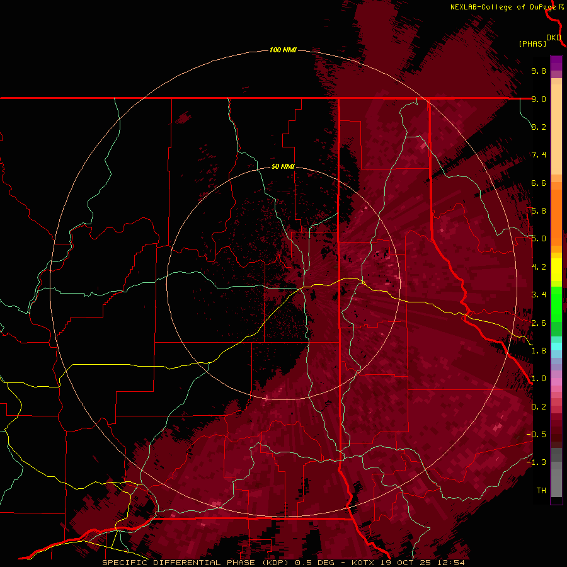
Task: Click the 1.0 legend value
Action: 539,379
